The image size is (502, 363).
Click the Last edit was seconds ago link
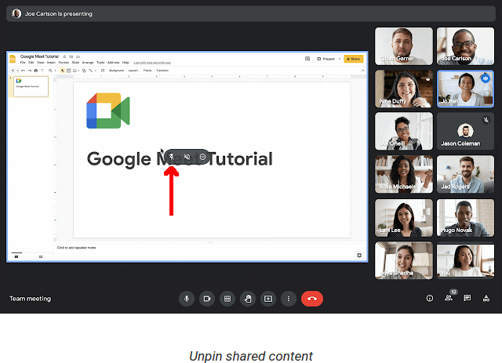tap(152, 63)
